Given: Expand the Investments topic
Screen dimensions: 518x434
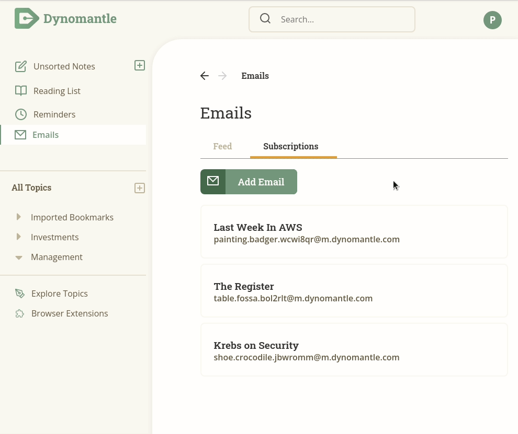Looking at the screenshot, I should (18, 237).
